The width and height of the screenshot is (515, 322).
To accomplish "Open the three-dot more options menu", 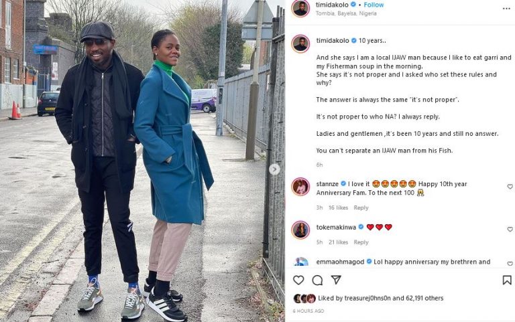I will coord(506,9).
